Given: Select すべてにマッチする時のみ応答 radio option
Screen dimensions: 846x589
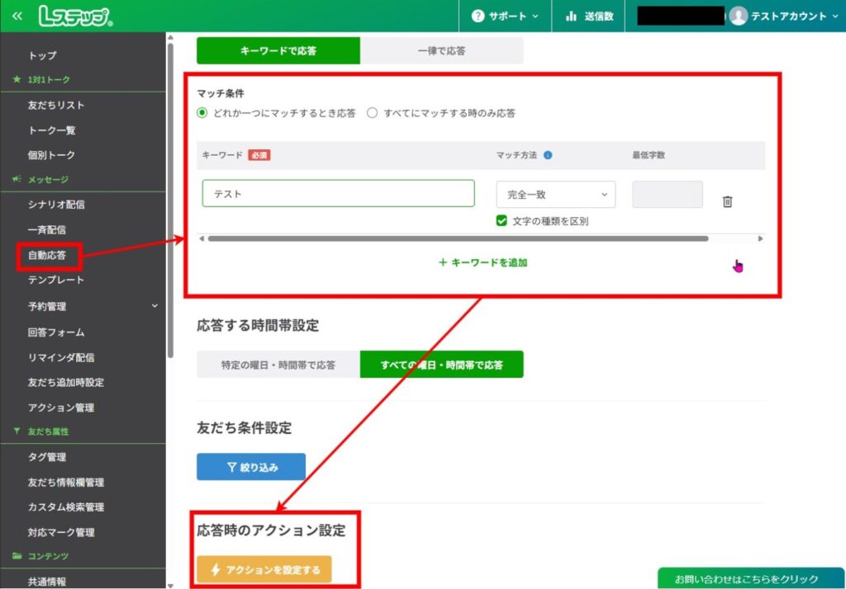Looking at the screenshot, I should (x=373, y=113).
